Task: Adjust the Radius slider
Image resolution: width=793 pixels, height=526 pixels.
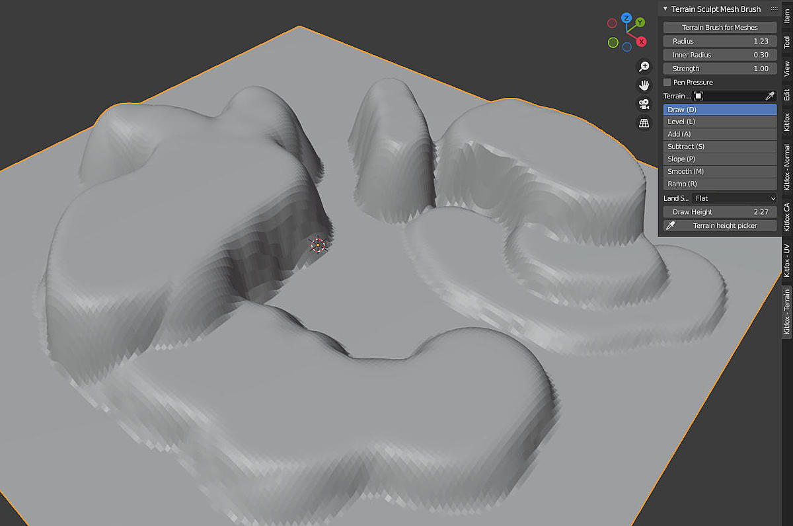Action: click(719, 41)
